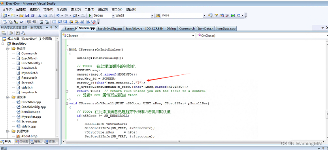328x150 pixels.
Task: Click the Find in Files icon
Action: [158, 15]
